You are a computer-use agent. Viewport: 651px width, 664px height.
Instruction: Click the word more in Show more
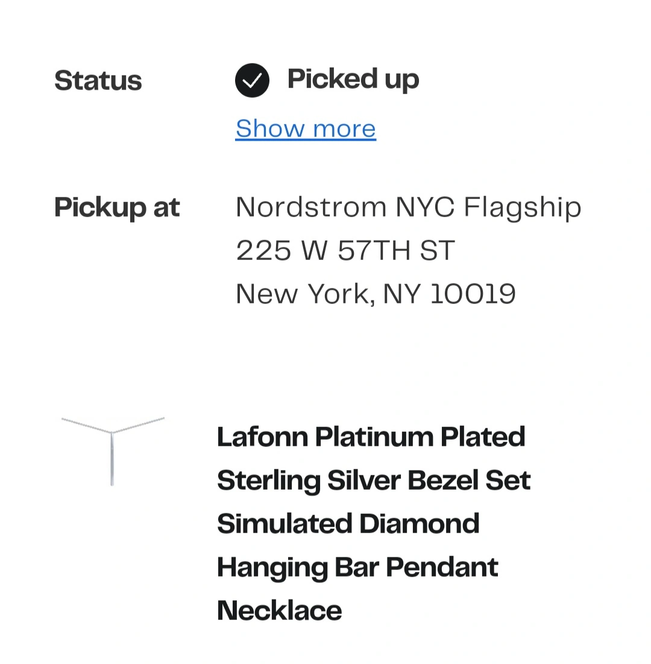tap(344, 128)
